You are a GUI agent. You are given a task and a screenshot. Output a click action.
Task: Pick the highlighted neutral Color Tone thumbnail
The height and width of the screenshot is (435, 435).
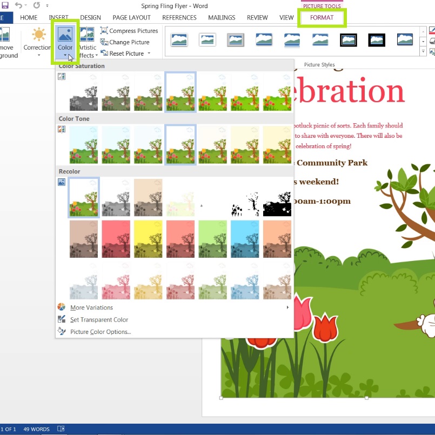coord(180,145)
